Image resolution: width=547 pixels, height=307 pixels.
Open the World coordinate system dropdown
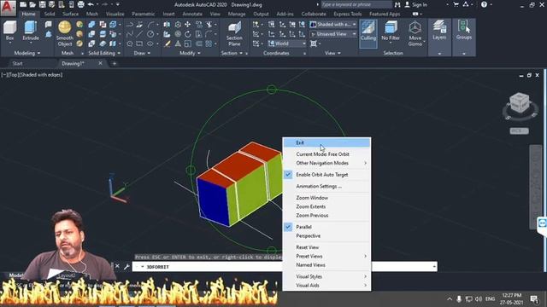click(287, 43)
